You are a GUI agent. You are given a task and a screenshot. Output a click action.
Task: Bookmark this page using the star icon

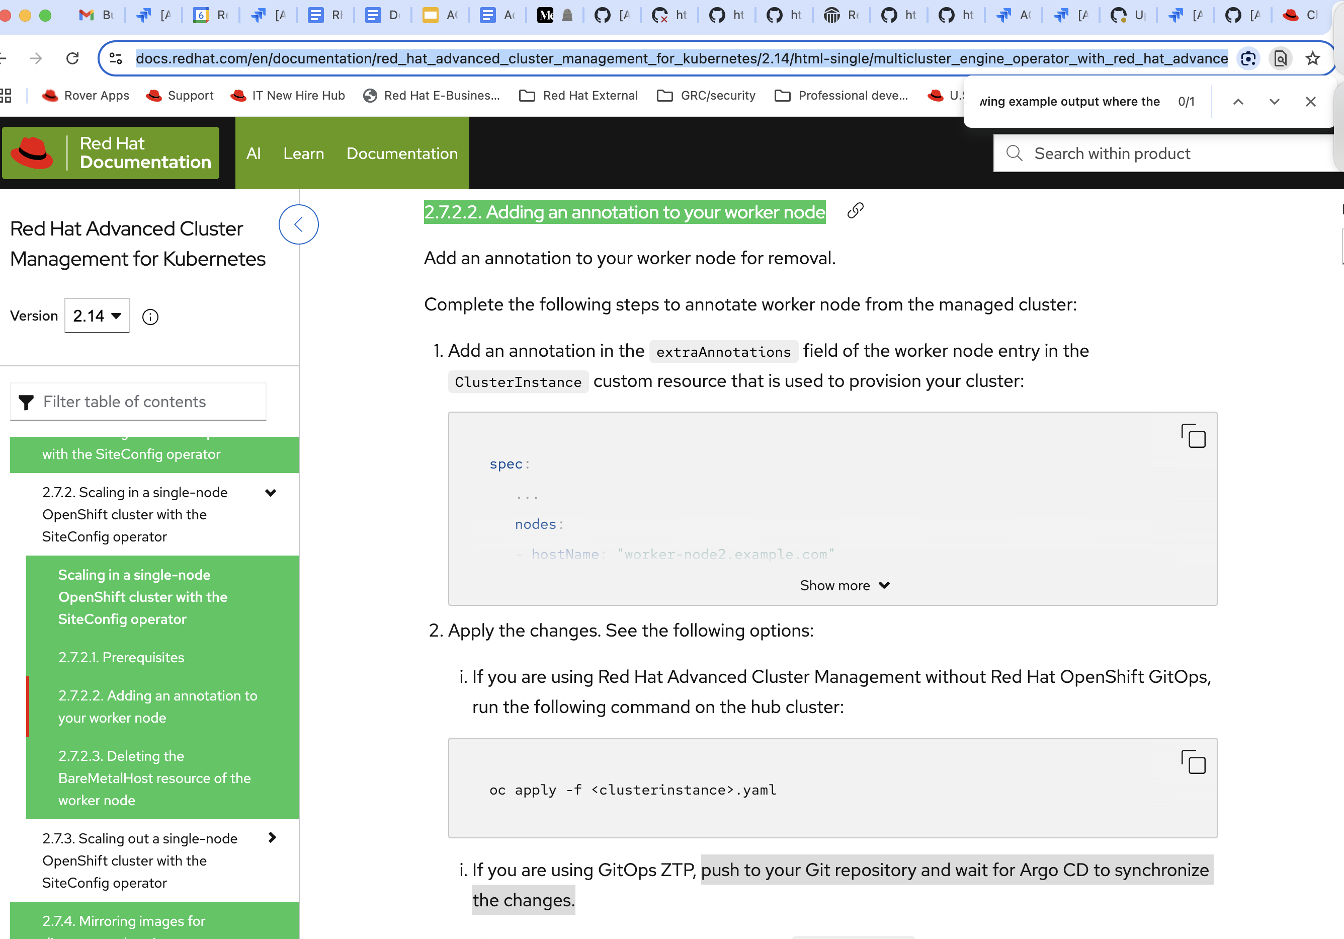(1312, 58)
